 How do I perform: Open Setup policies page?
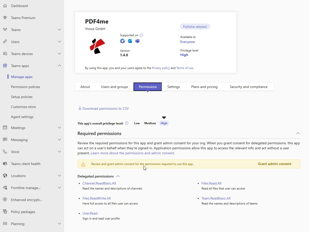coord(22,97)
